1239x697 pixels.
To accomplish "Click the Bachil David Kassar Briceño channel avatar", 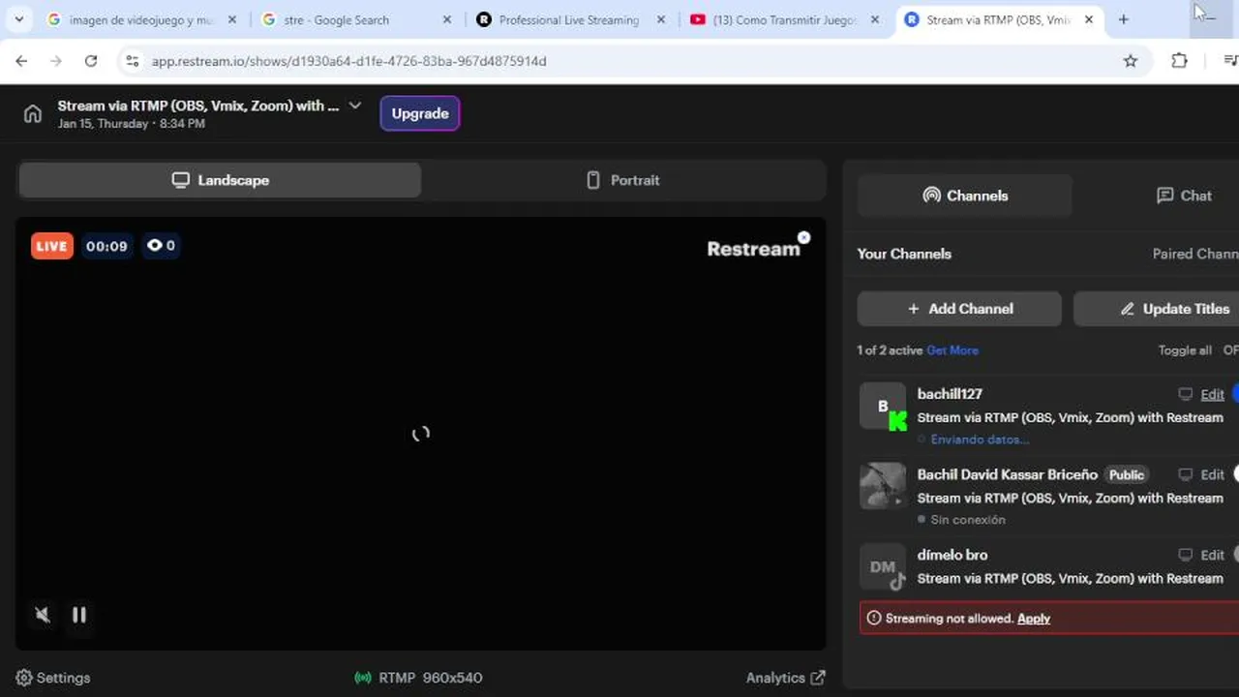I will pyautogui.click(x=883, y=486).
